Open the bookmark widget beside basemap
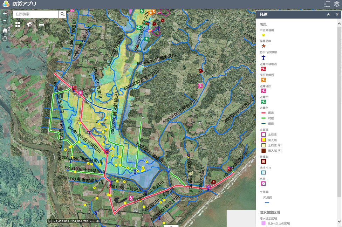The image size is (342, 227). pos(29,25)
